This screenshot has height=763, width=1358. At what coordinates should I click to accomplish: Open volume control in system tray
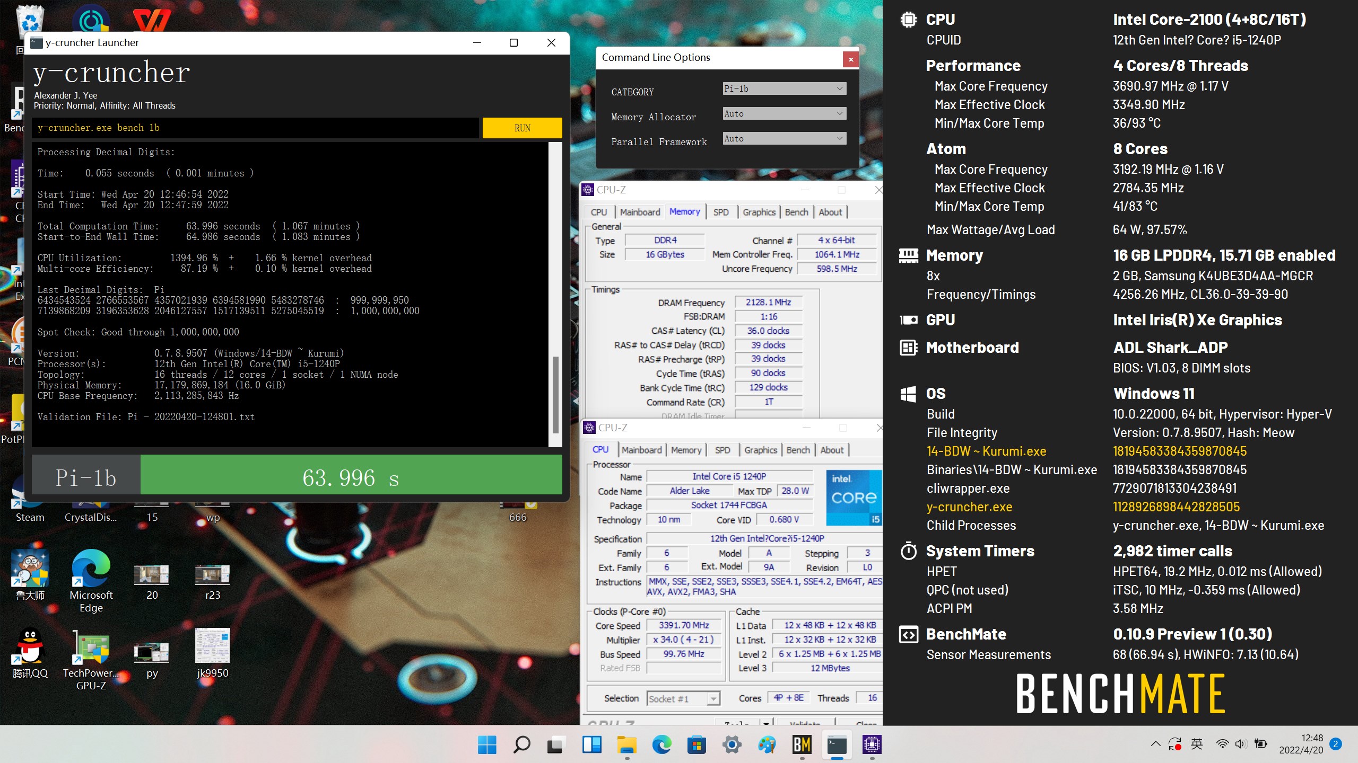(1240, 744)
